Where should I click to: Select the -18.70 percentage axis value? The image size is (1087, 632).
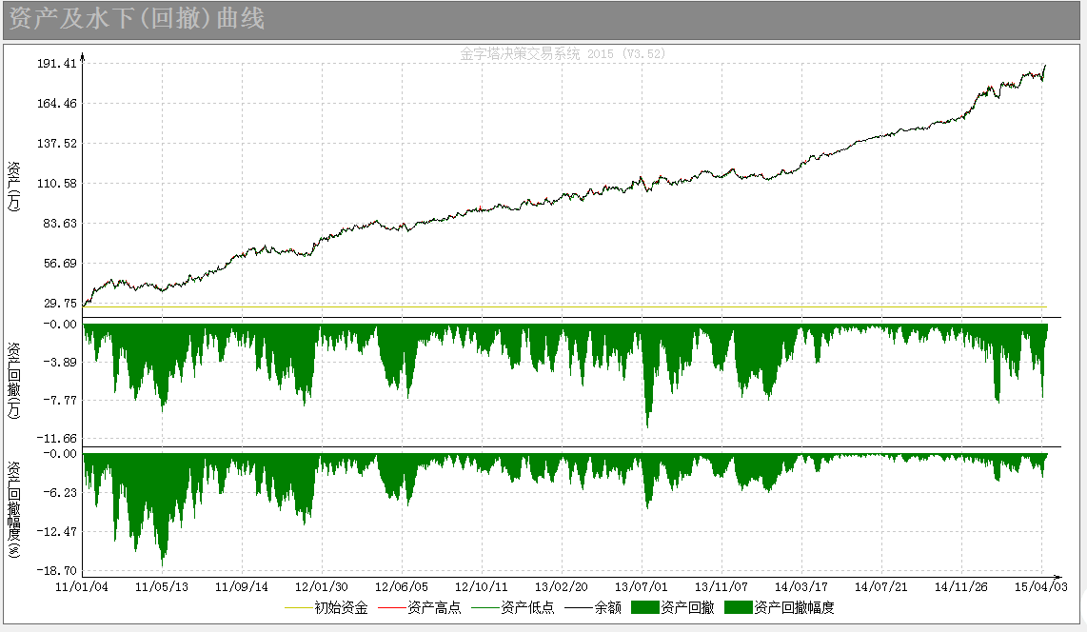point(56,570)
